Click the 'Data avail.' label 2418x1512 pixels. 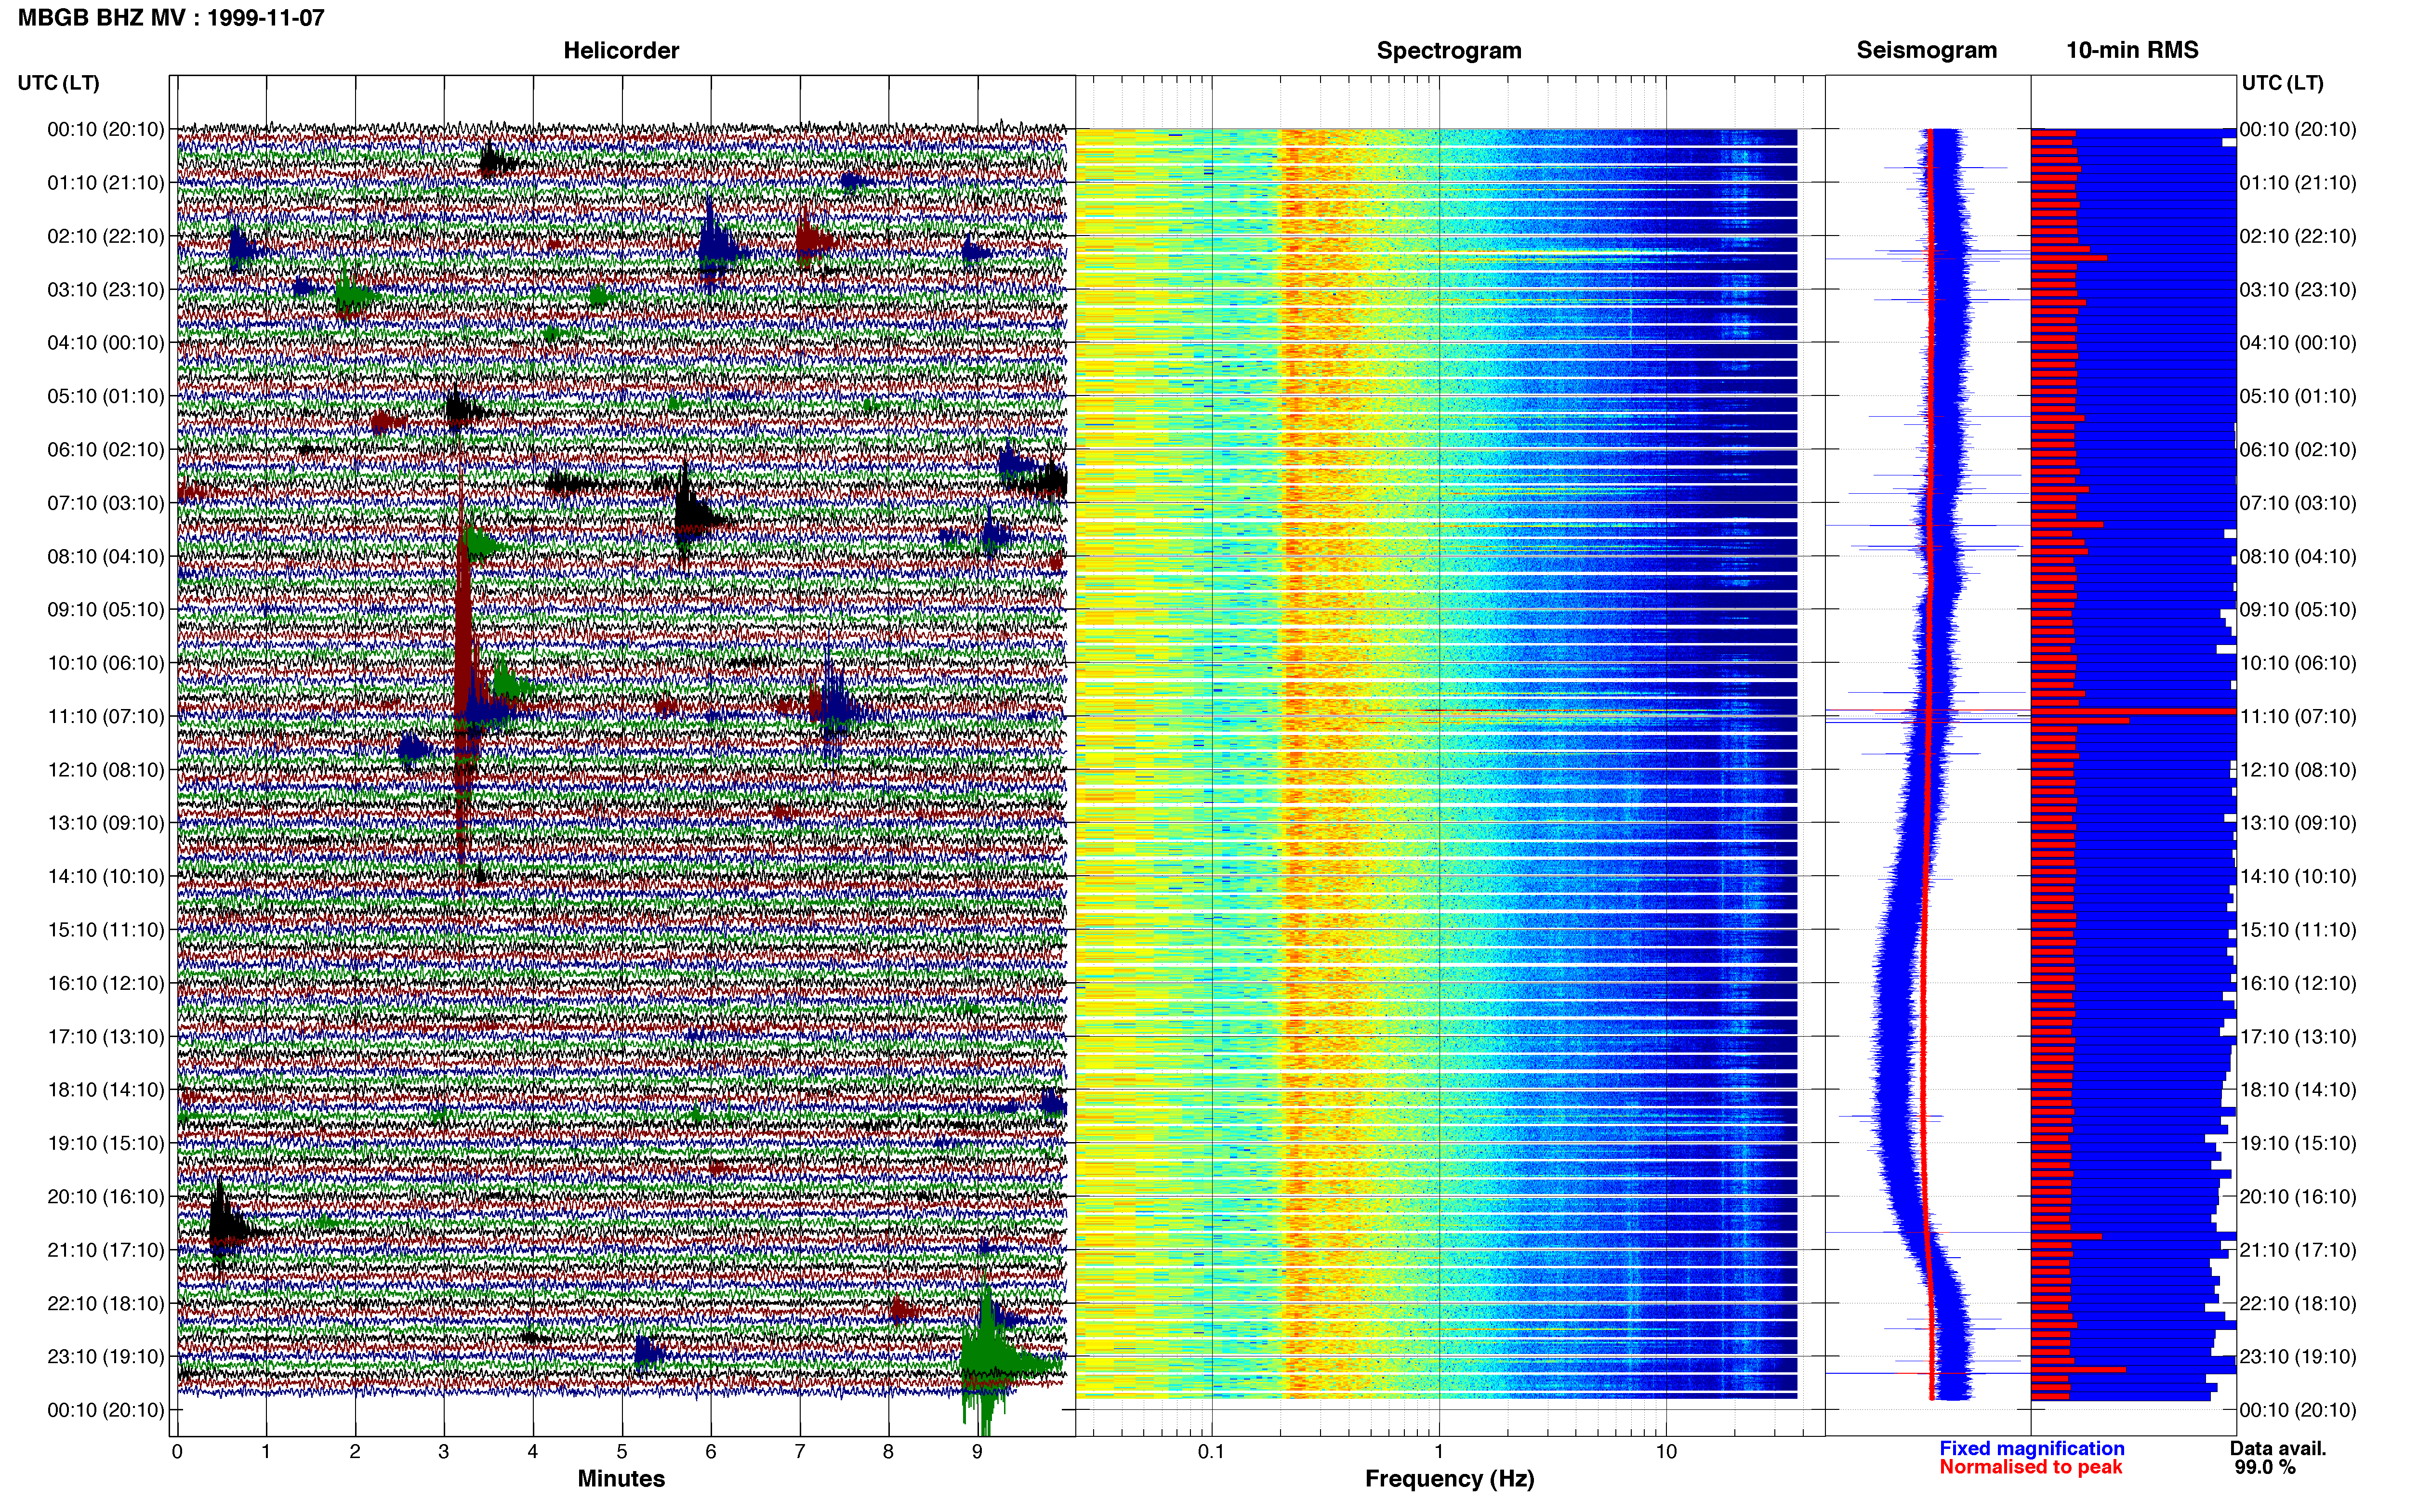pos(2278,1449)
